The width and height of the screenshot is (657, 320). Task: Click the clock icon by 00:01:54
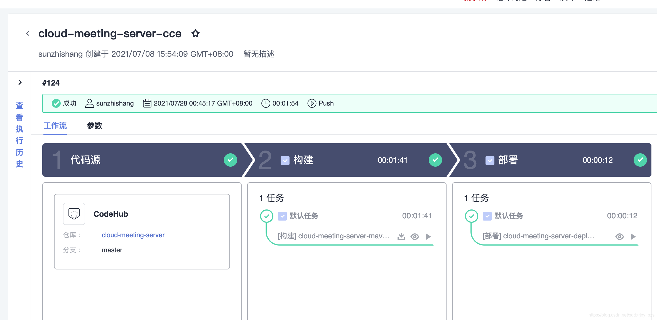coord(266,103)
